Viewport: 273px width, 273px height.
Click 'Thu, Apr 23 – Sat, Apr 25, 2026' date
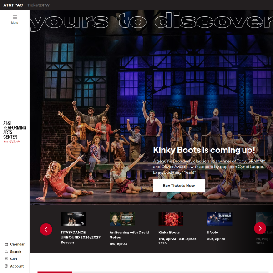coord(178,241)
